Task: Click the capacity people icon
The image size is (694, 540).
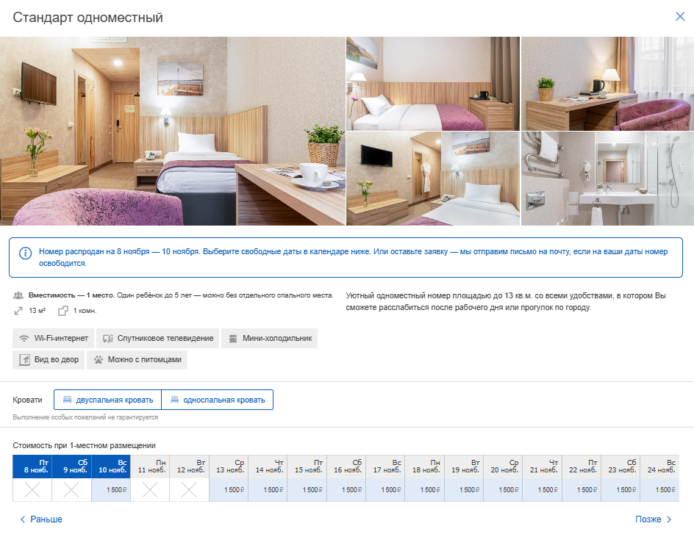Action: (x=18, y=295)
